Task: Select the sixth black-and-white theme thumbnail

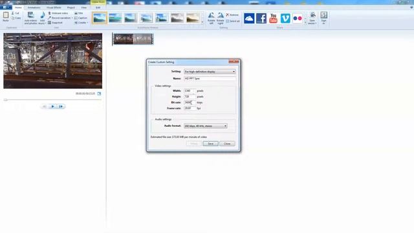Action: [177, 18]
